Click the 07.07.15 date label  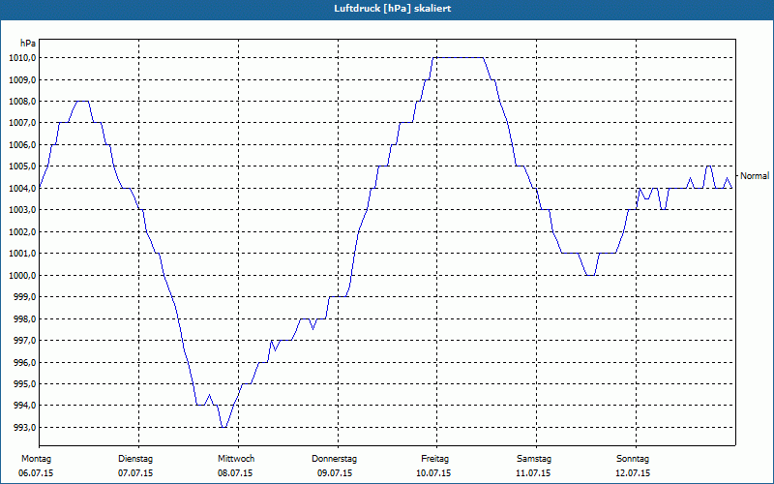[x=135, y=473]
